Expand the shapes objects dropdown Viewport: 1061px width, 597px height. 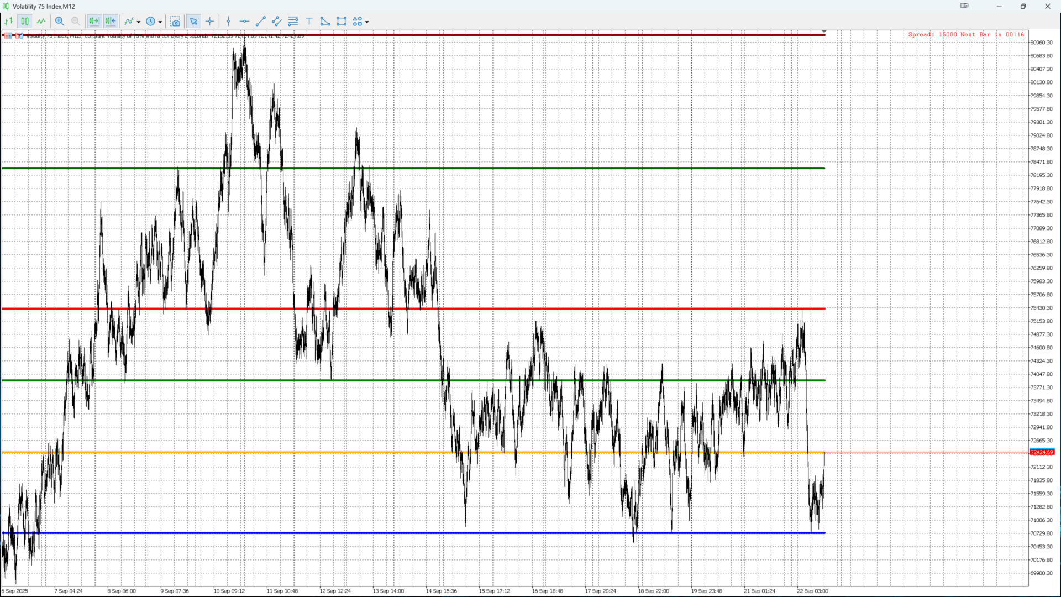pos(367,22)
